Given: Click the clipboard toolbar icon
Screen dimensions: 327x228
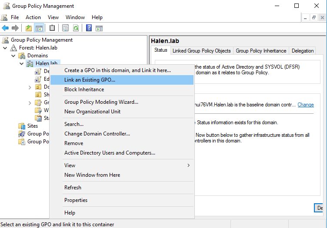Looking at the screenshot, I should tap(52, 28).
